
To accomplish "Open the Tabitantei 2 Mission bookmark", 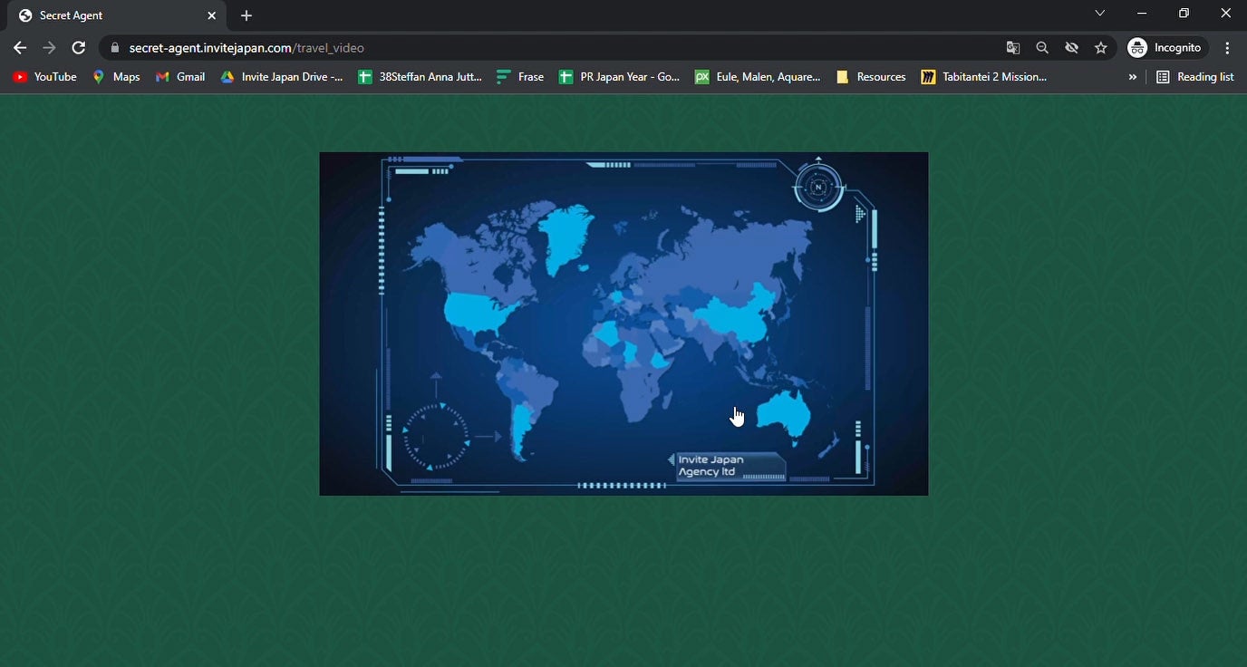I will click(984, 77).
